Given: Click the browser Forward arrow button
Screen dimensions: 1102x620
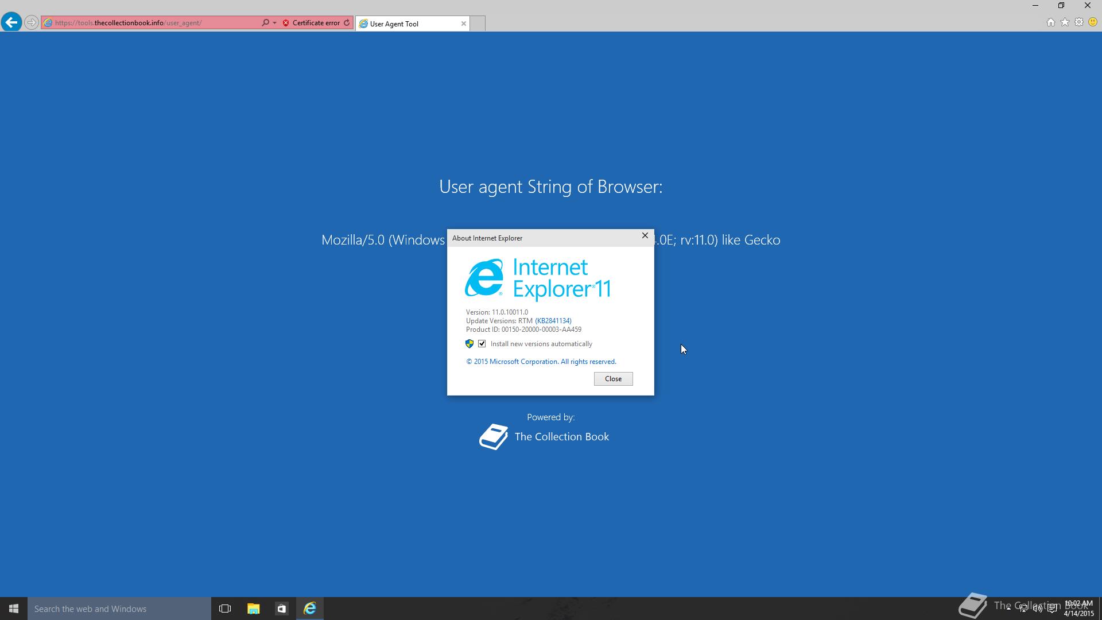Looking at the screenshot, I should (x=32, y=23).
